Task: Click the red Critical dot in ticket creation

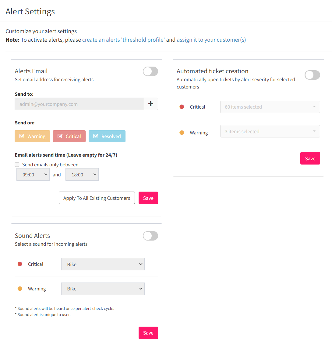Action: (182, 107)
